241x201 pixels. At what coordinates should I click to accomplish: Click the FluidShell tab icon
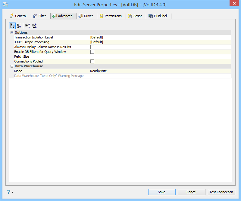coord(151,16)
